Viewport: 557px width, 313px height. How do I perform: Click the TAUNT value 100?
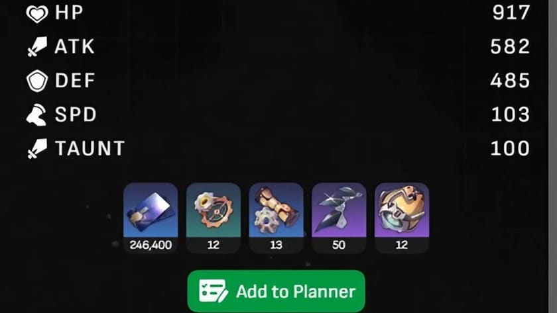coord(510,148)
